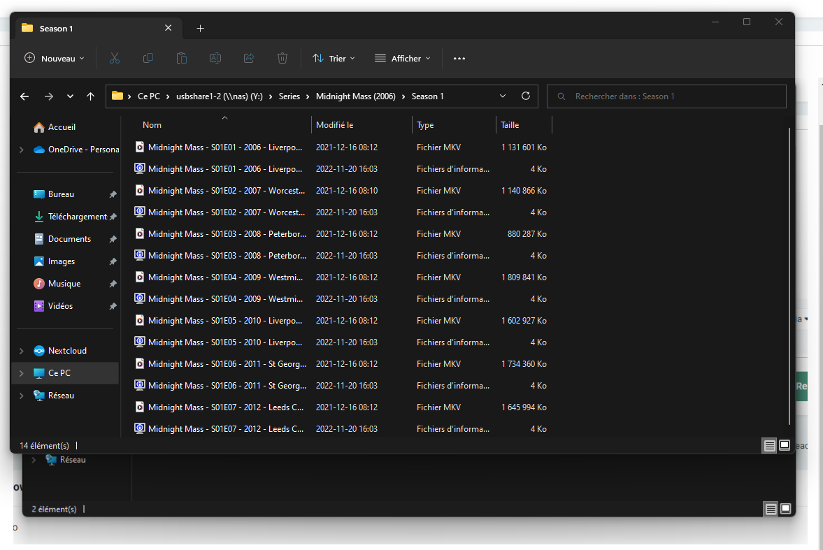Screen dimensions: 823x550
Task: Open a new tab with plus button
Action: coord(201,29)
